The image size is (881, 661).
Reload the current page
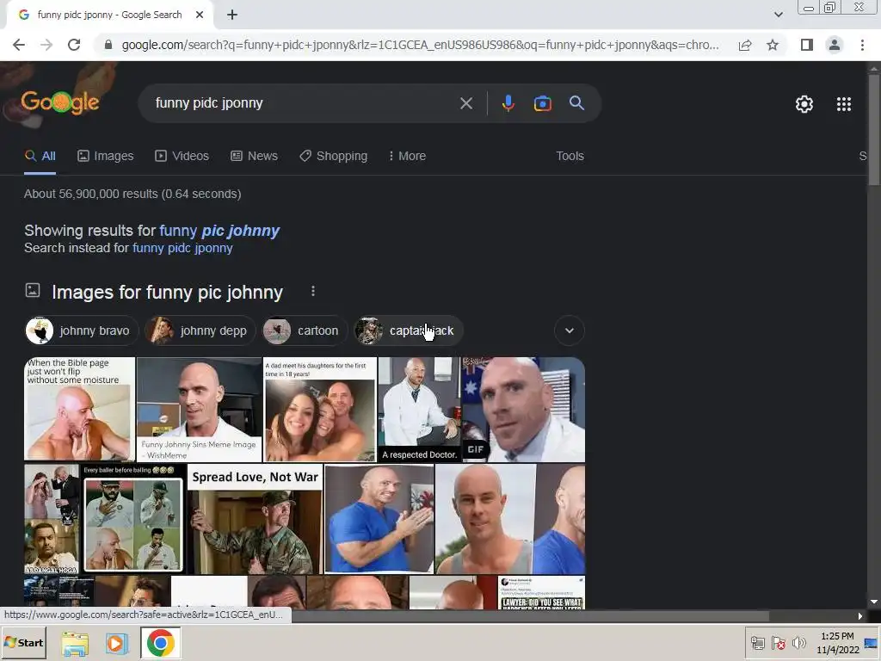tap(74, 45)
